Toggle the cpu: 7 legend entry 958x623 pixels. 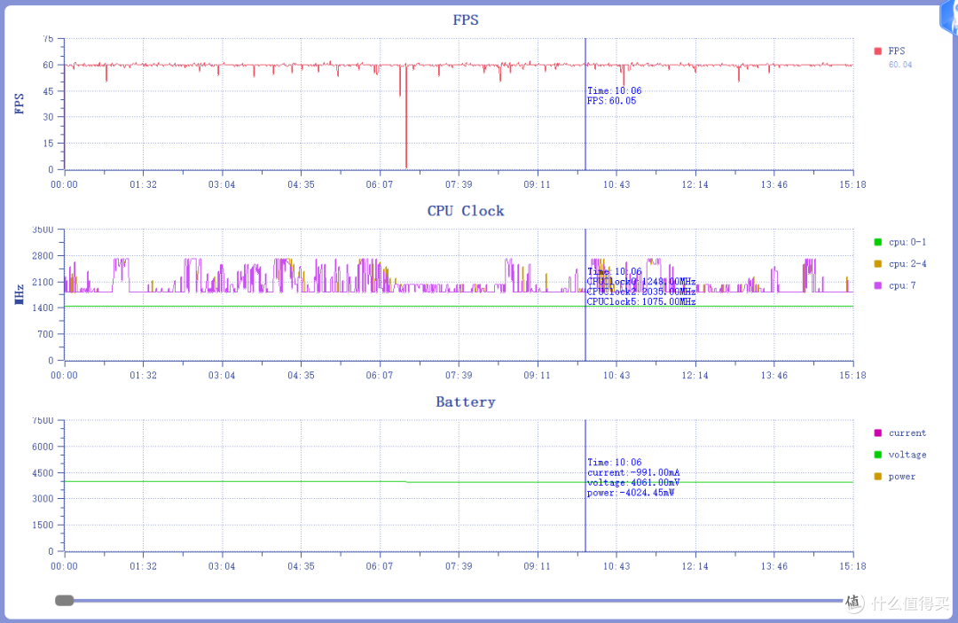pos(895,285)
